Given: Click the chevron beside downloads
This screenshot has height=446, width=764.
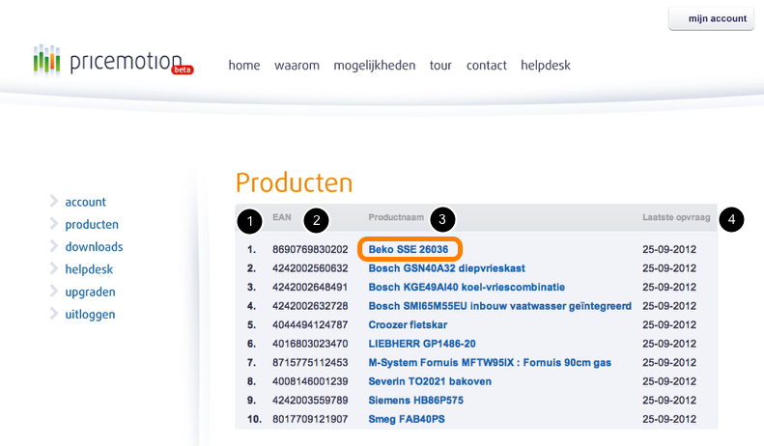Looking at the screenshot, I should 53,245.
